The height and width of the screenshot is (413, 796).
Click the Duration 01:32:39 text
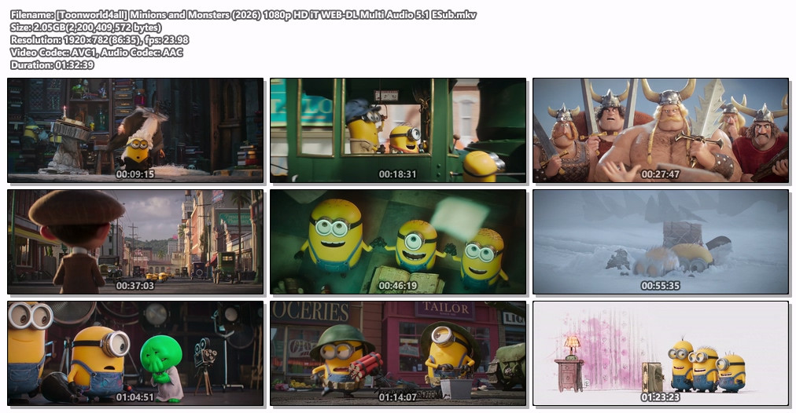(x=52, y=65)
